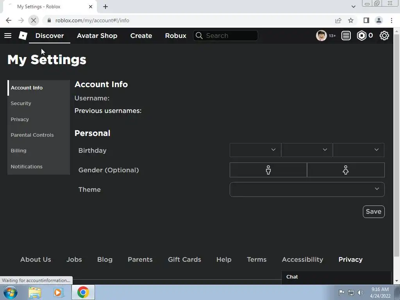Go back to the previous page
This screenshot has width=400, height=300.
9,20
